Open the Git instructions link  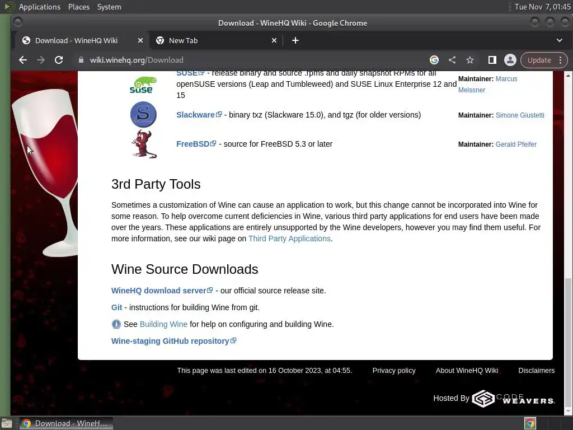click(x=116, y=307)
